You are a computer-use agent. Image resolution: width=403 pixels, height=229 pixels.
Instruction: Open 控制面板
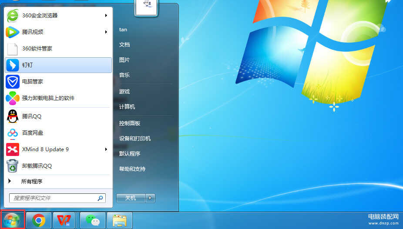coord(130,123)
